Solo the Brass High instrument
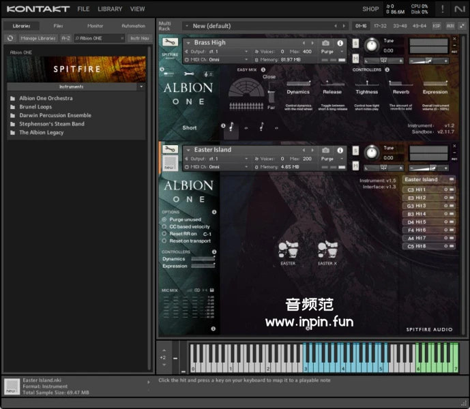This screenshot has height=409, width=470. [x=355, y=43]
